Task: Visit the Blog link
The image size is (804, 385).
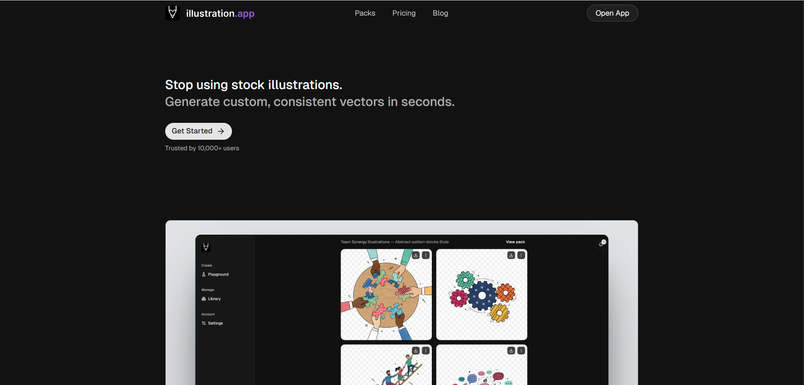Action: [440, 13]
